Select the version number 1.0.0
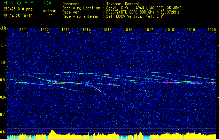 pos(47,3)
